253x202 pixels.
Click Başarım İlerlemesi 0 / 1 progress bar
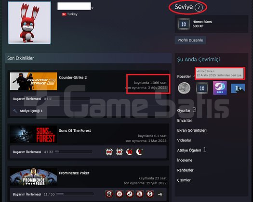pos(71,99)
